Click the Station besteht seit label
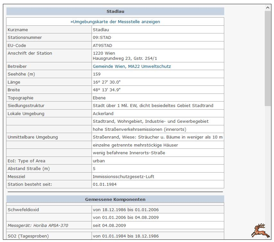The height and width of the screenshot is (242, 274). point(30,184)
